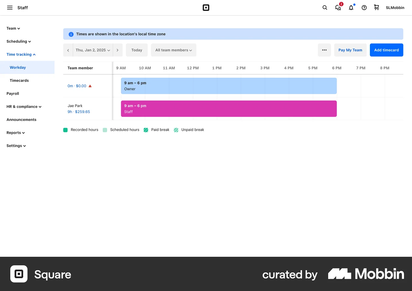Click the Paid break legend swatch
Screen dimensions: 412x291
[146, 130]
